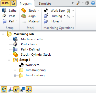
Task: Click the Part icon in the ribbon
Action: click(x=5, y=21)
